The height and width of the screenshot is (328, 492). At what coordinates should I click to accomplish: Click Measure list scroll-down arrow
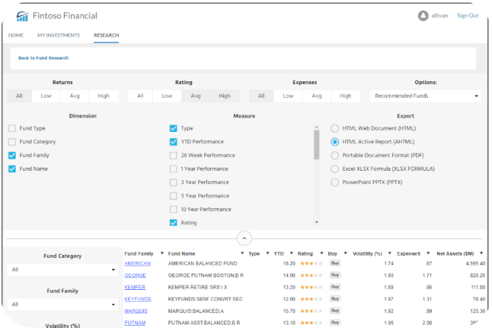[x=317, y=222]
